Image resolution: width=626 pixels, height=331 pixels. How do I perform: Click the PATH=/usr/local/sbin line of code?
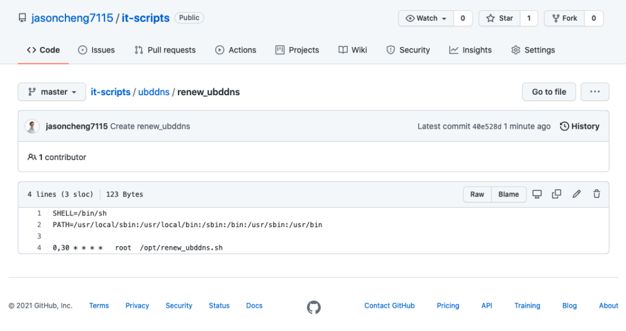(x=187, y=225)
